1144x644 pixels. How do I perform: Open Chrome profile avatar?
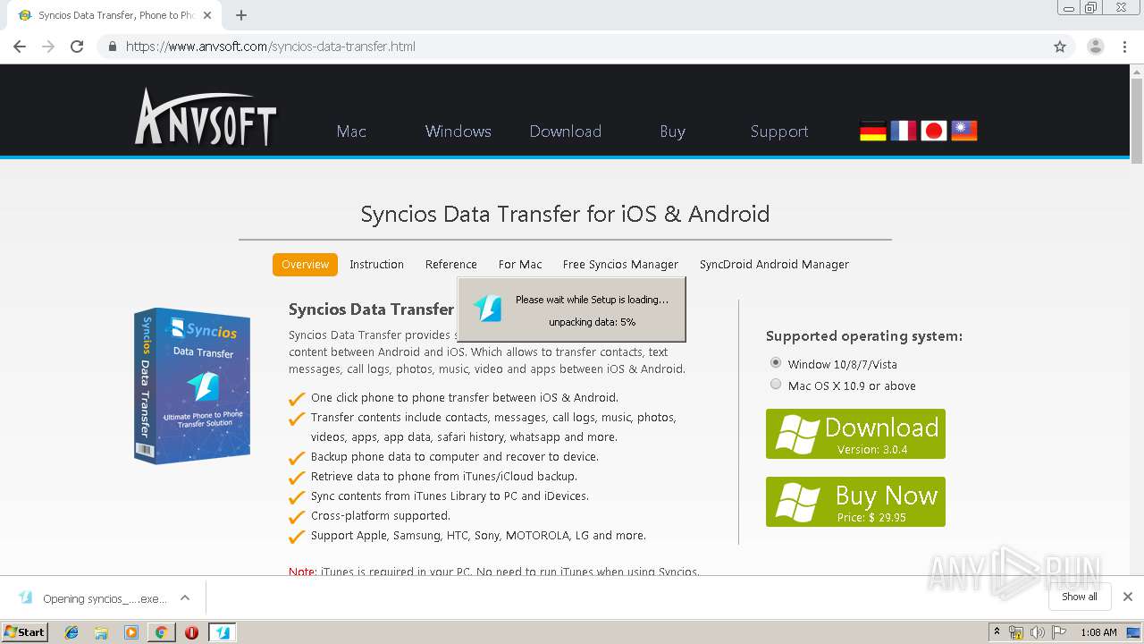coord(1095,47)
